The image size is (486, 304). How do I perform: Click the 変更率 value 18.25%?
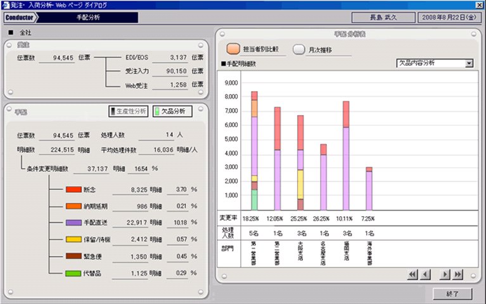(250, 219)
